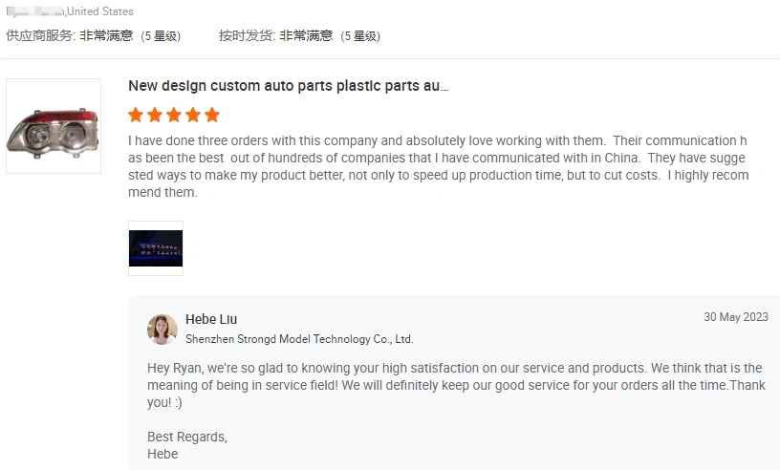Open the headlight product thumbnail

click(54, 126)
